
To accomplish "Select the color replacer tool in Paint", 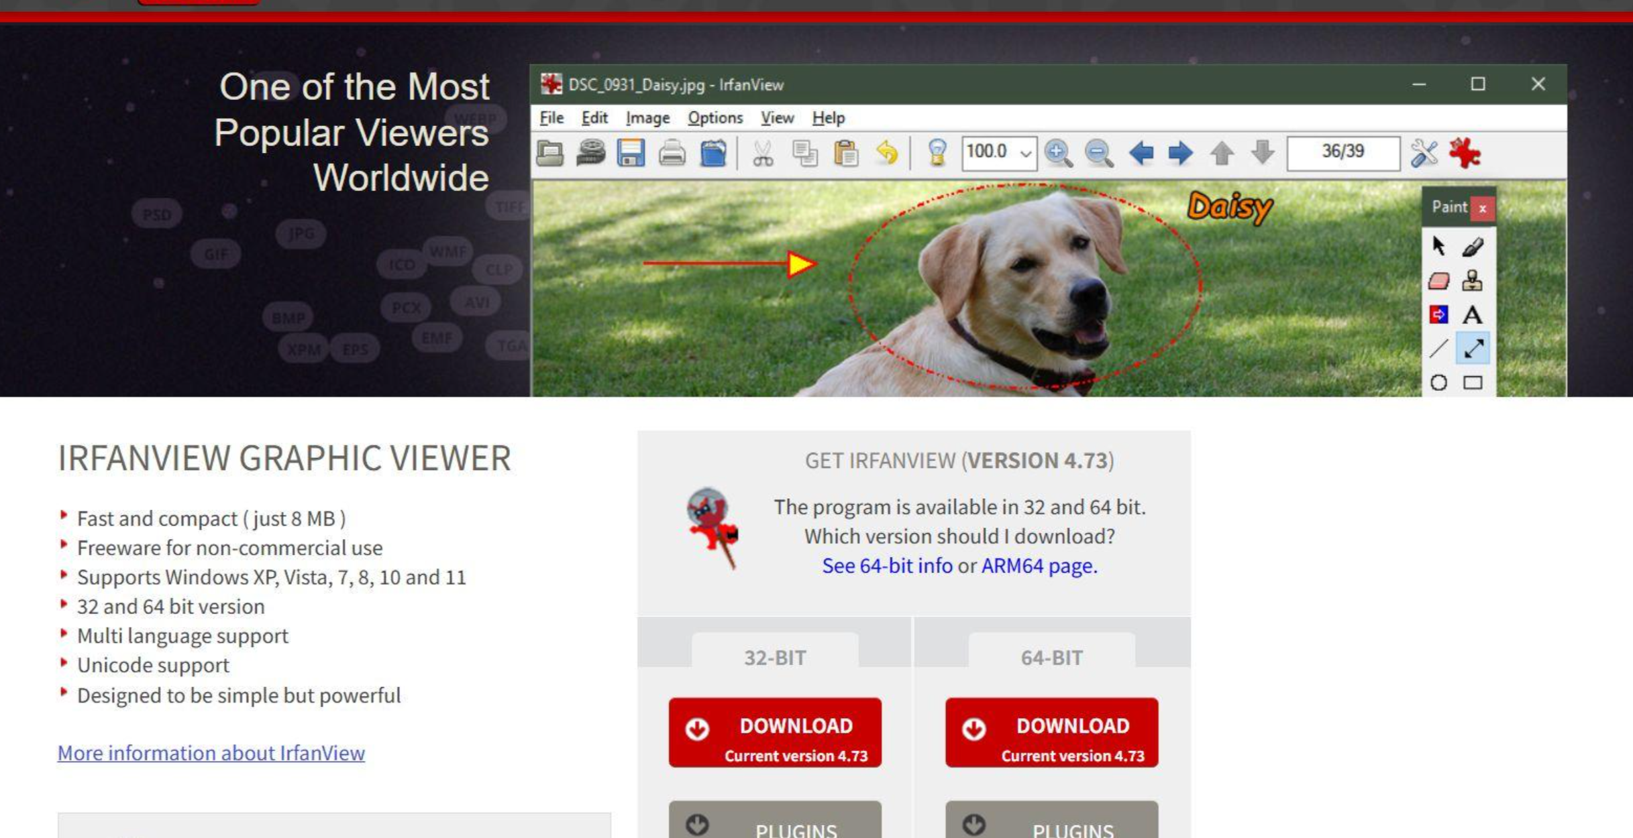I will coord(1438,314).
